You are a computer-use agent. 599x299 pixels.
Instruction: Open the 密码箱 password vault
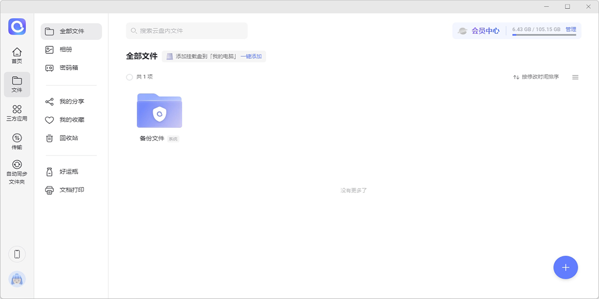point(71,68)
